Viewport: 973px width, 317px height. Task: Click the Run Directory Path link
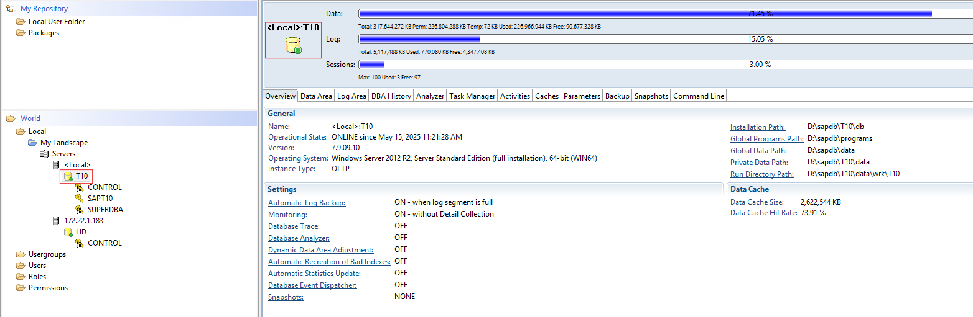pyautogui.click(x=761, y=174)
